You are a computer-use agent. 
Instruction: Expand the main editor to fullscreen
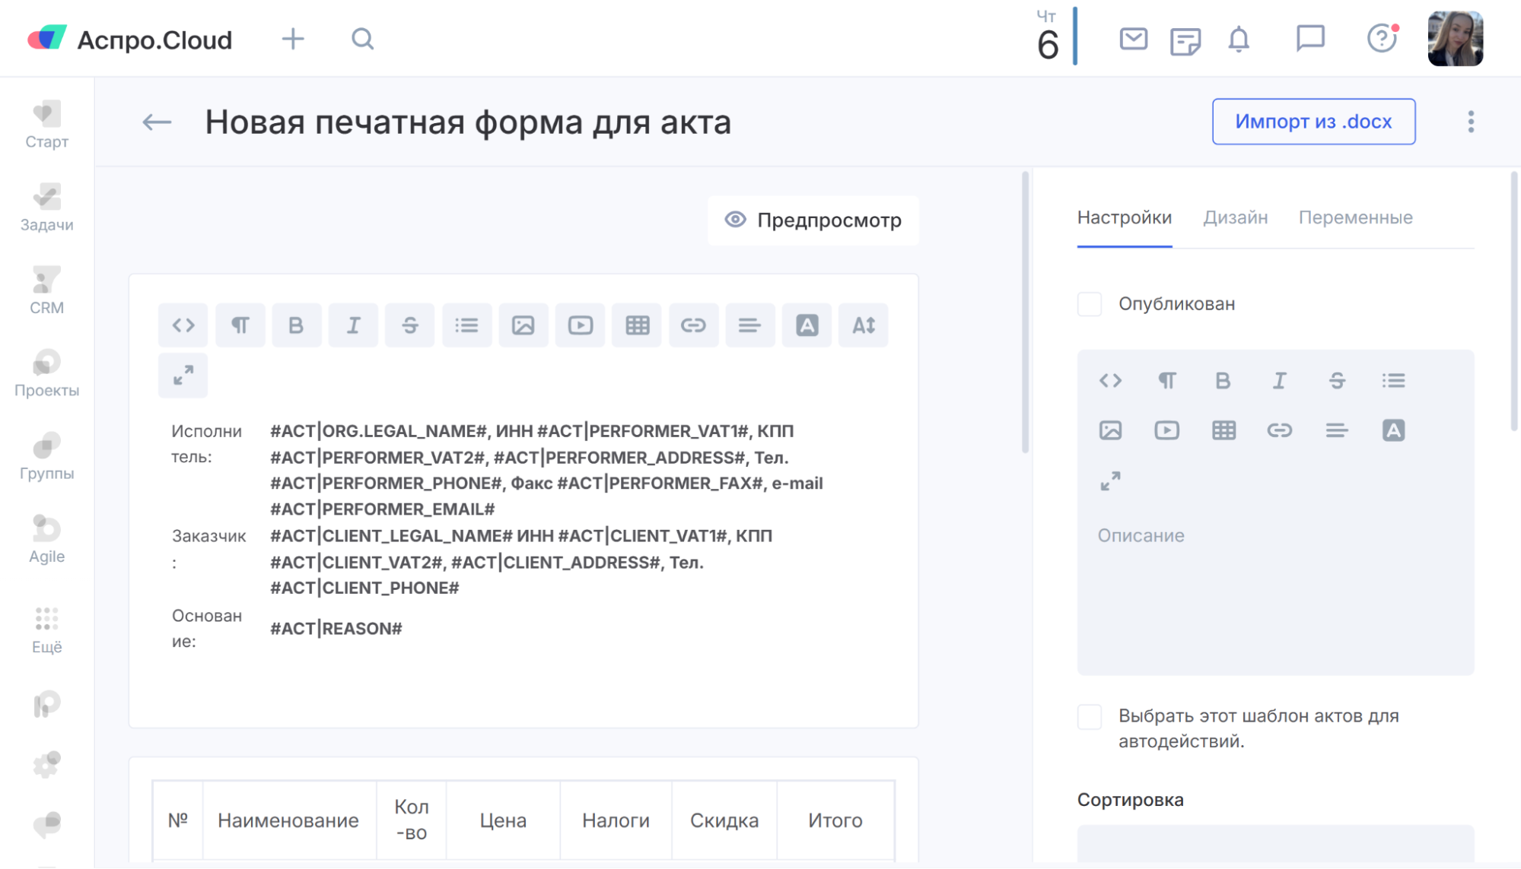pyautogui.click(x=183, y=376)
